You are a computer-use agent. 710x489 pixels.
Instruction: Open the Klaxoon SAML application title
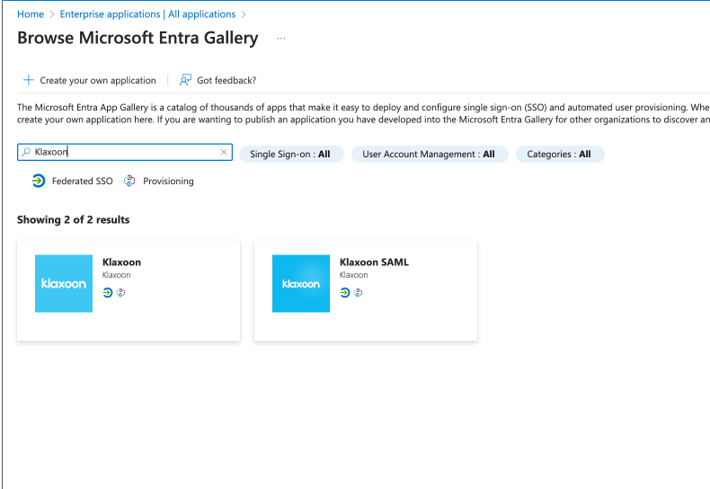tap(374, 262)
